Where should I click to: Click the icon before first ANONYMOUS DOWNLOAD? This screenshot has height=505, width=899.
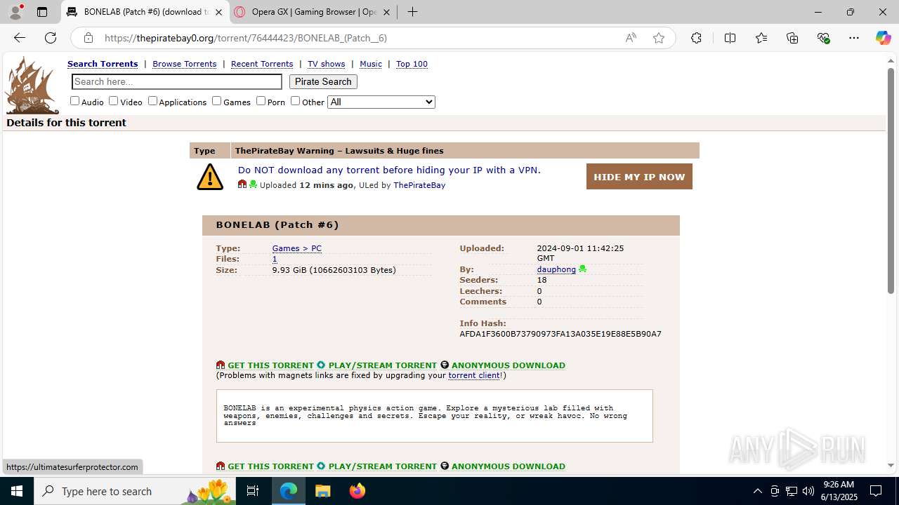[x=445, y=365]
